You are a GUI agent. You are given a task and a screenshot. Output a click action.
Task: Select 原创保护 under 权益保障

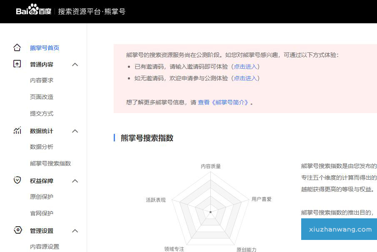tap(41, 197)
